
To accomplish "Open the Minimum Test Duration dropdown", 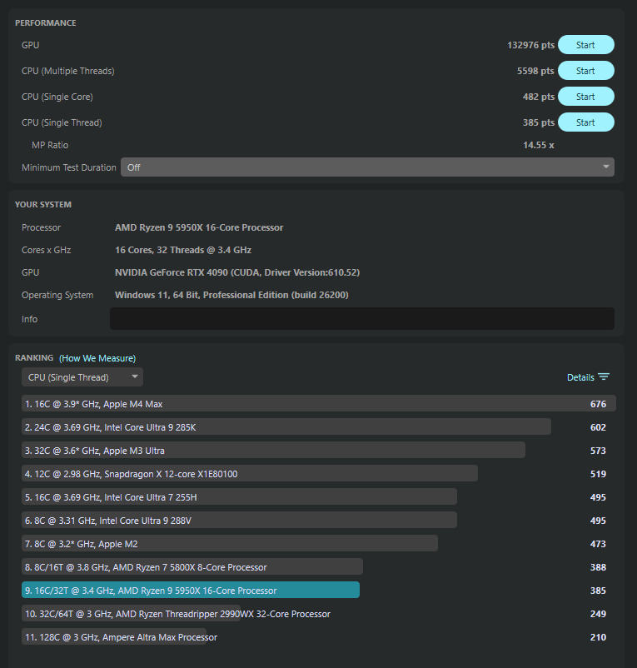I will pyautogui.click(x=367, y=167).
